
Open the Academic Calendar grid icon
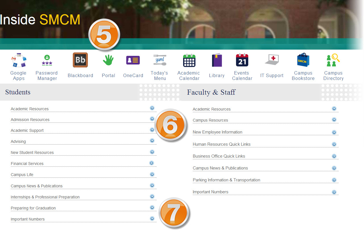pyautogui.click(x=189, y=60)
